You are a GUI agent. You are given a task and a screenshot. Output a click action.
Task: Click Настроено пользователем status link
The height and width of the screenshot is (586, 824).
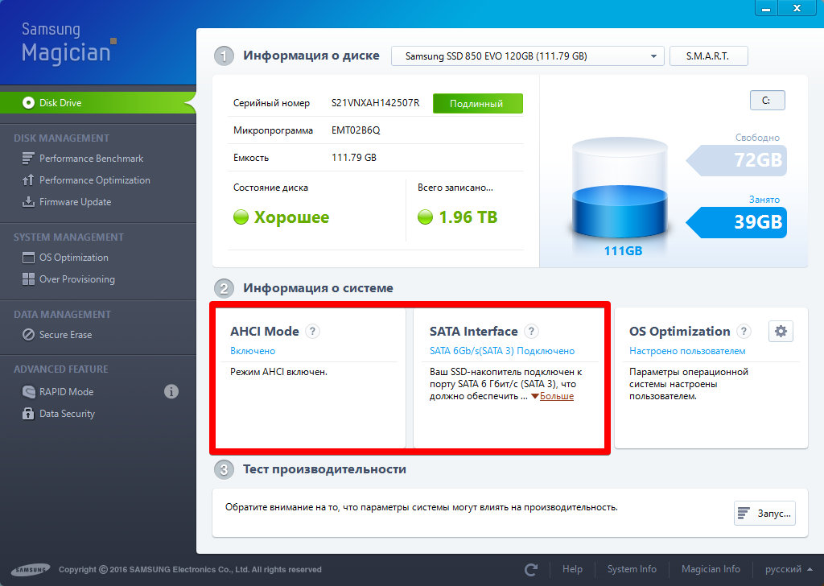687,351
